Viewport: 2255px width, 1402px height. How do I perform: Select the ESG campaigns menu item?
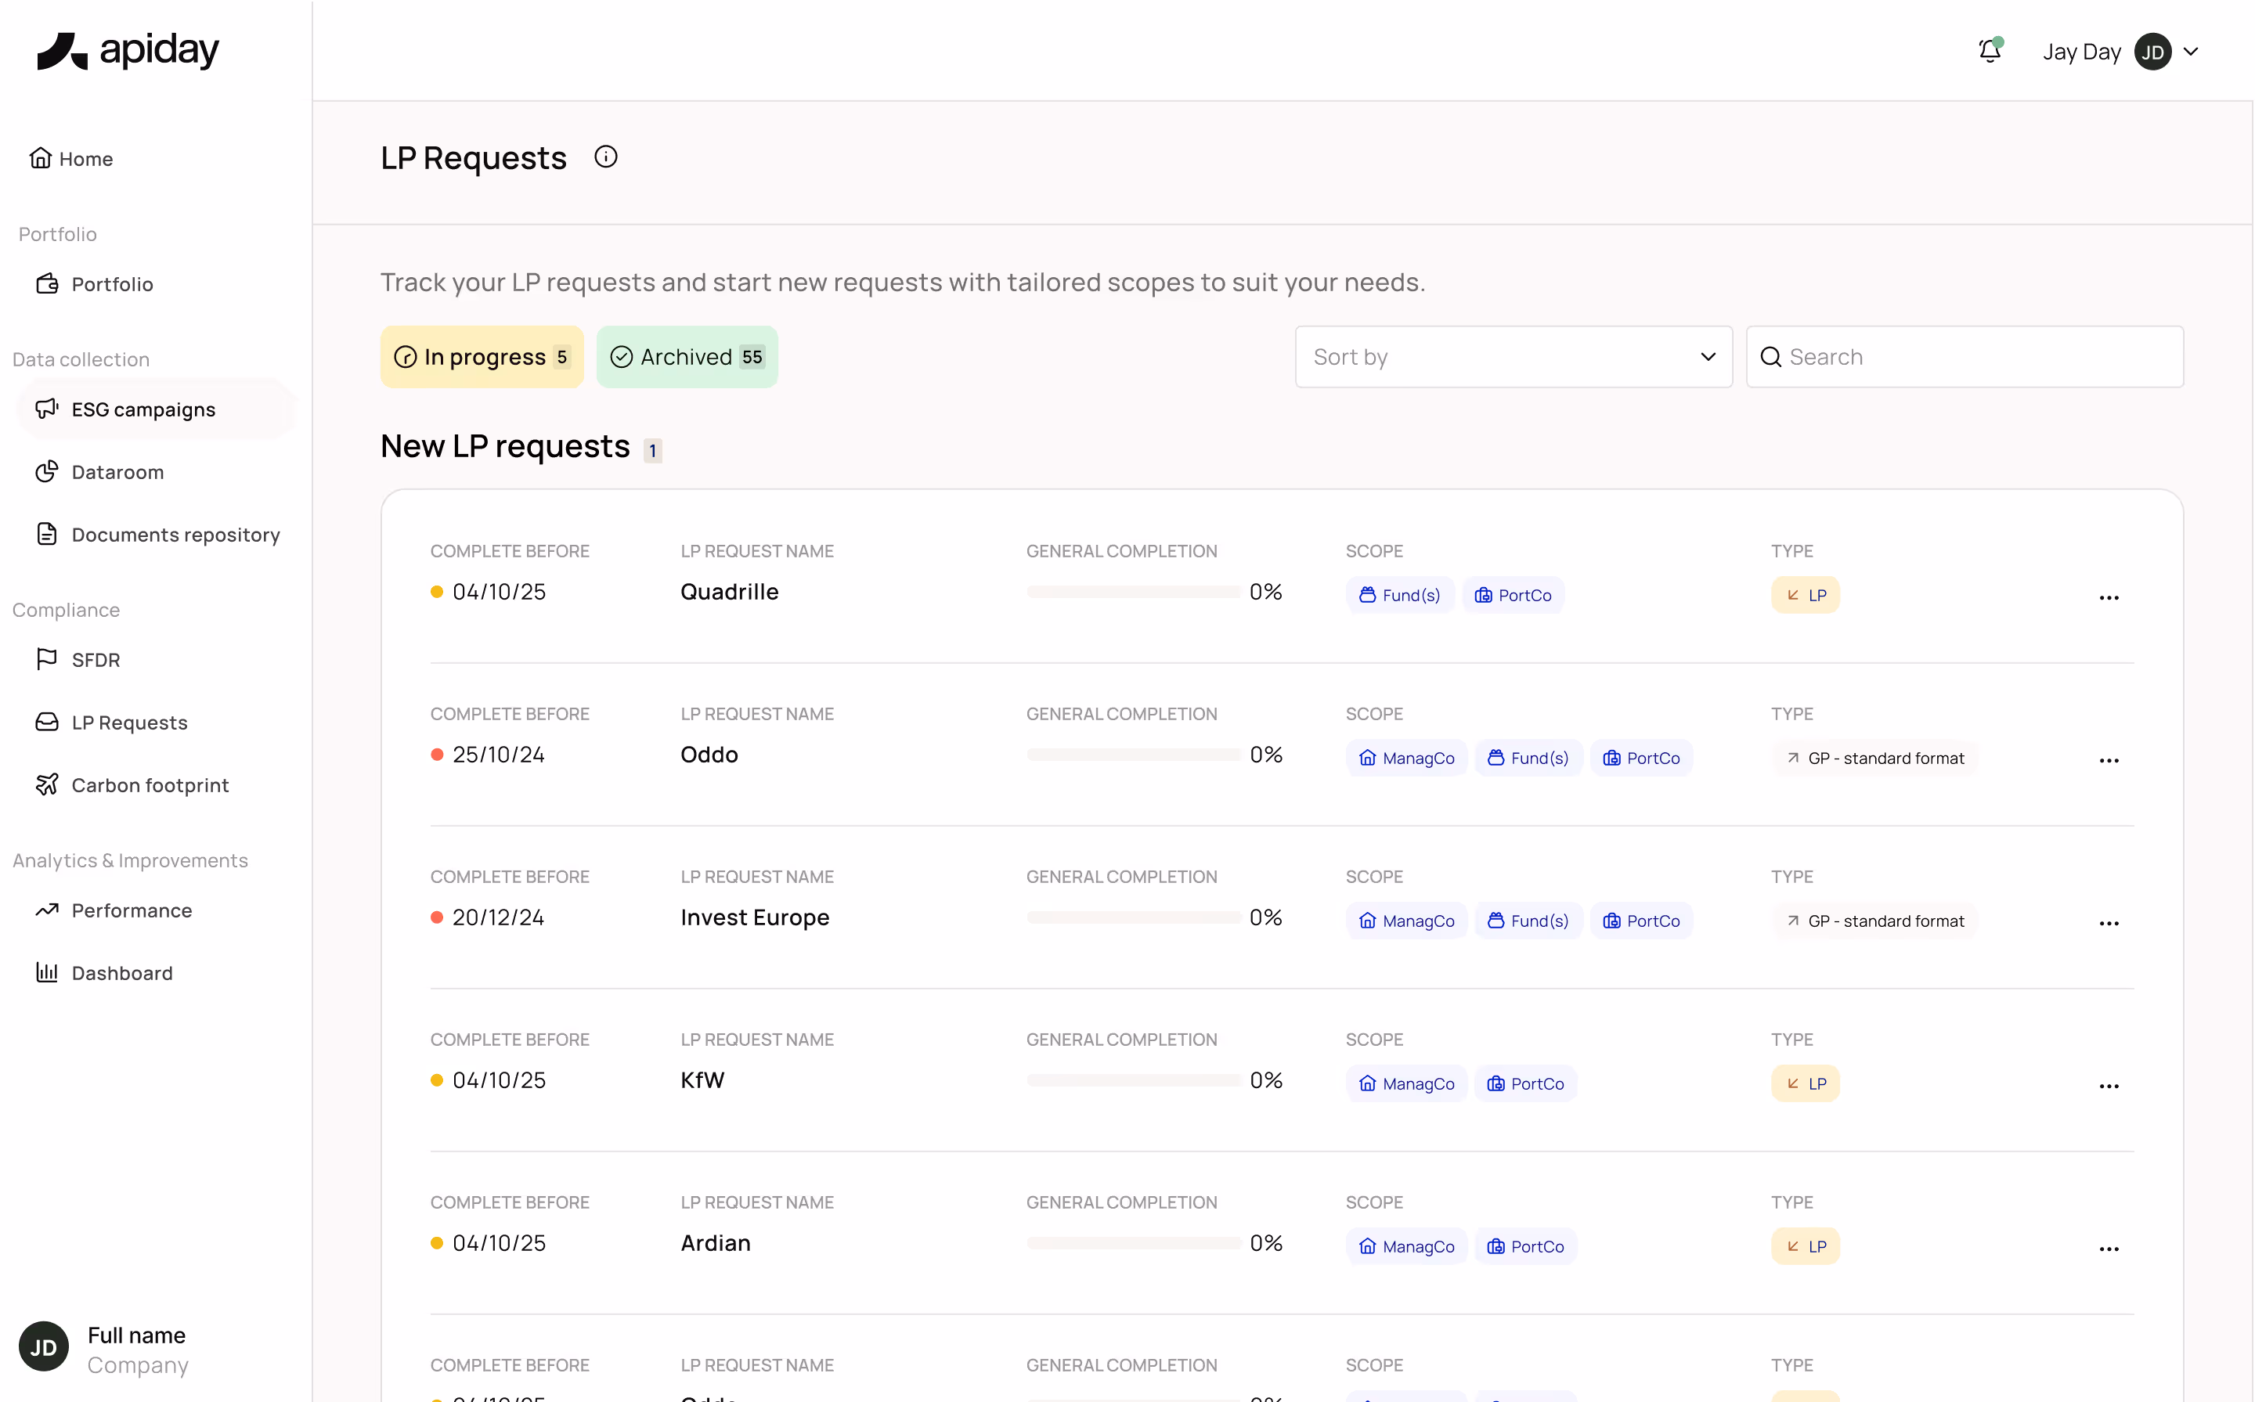[x=143, y=410]
